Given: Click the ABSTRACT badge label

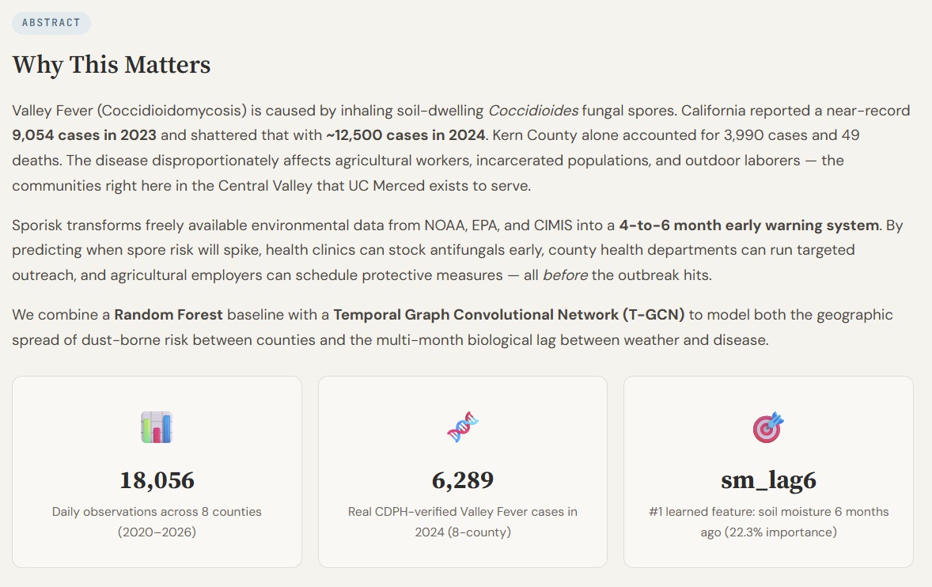Looking at the screenshot, I should pos(51,23).
